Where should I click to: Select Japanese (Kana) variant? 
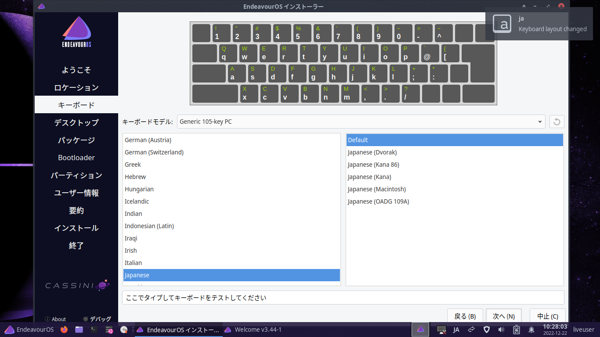pos(455,177)
